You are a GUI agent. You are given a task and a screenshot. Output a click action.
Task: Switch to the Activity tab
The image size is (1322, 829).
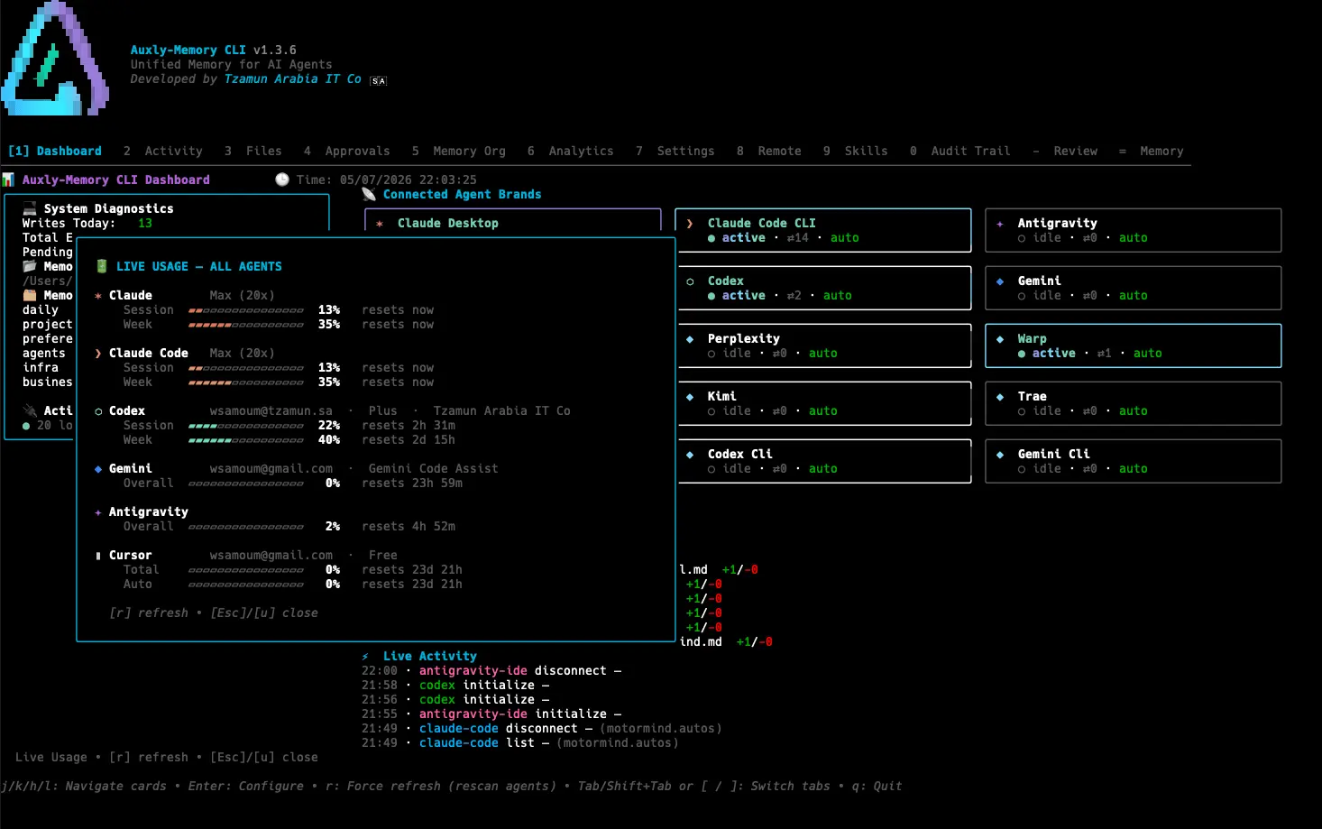click(x=163, y=152)
